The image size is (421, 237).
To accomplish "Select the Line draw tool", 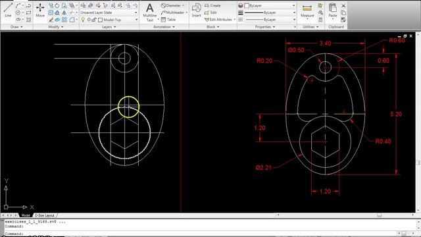I will pyautogui.click(x=8, y=10).
